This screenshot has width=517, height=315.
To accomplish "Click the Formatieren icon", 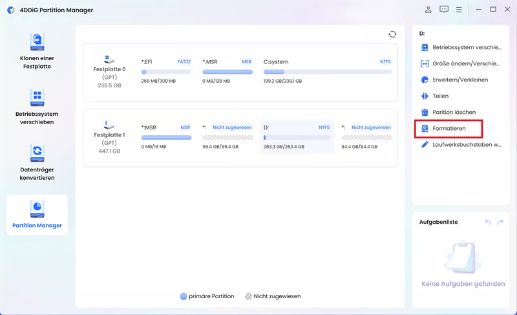I will click(425, 128).
